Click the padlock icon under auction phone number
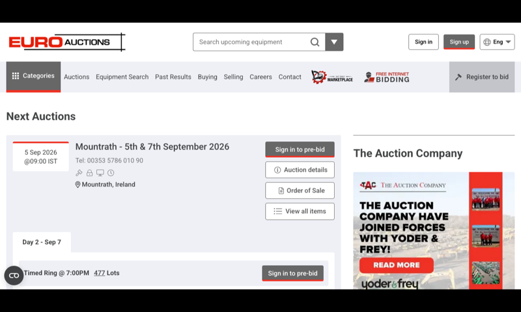This screenshot has height=312, width=521. click(x=90, y=173)
